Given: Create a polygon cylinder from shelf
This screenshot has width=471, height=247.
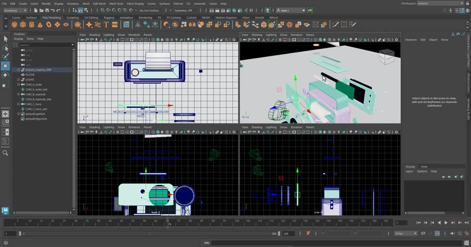Looking at the screenshot, I should [x=31, y=25].
